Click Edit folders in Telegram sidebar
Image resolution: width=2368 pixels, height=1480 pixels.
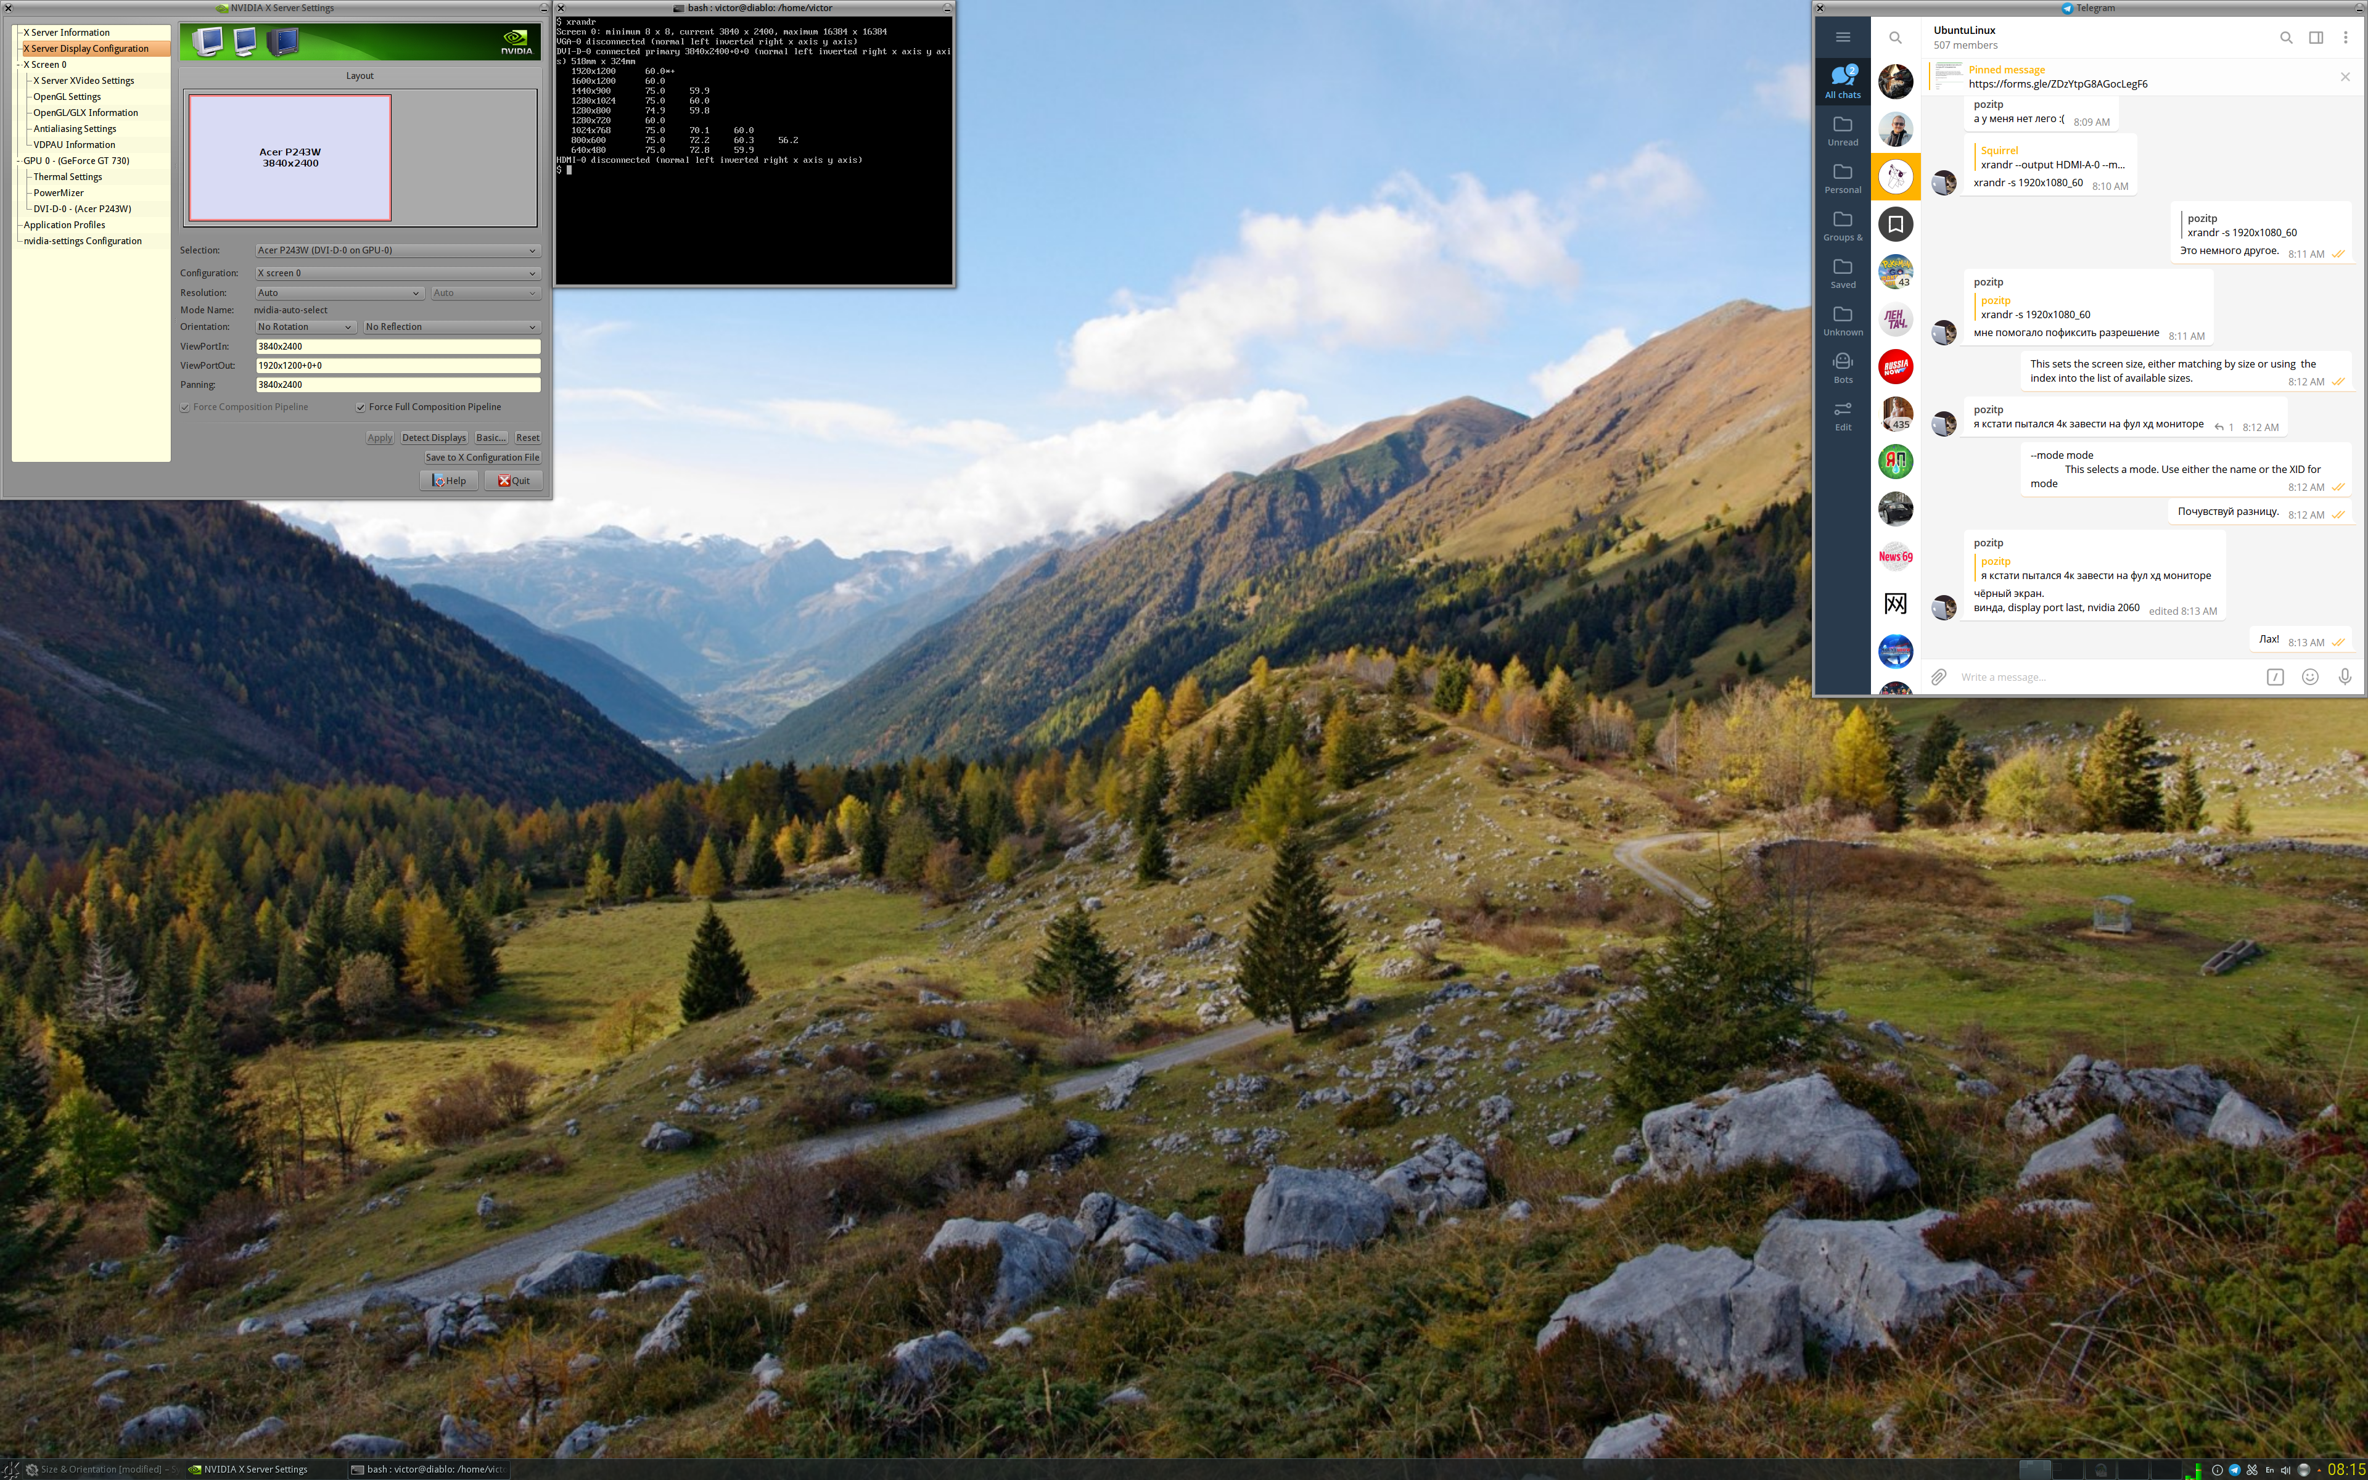pos(1843,415)
